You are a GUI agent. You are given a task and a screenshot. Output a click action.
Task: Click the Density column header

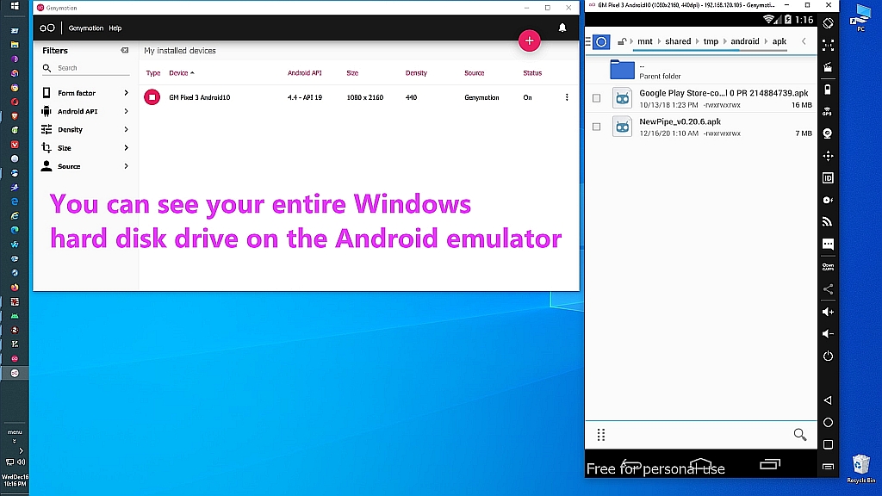click(416, 73)
